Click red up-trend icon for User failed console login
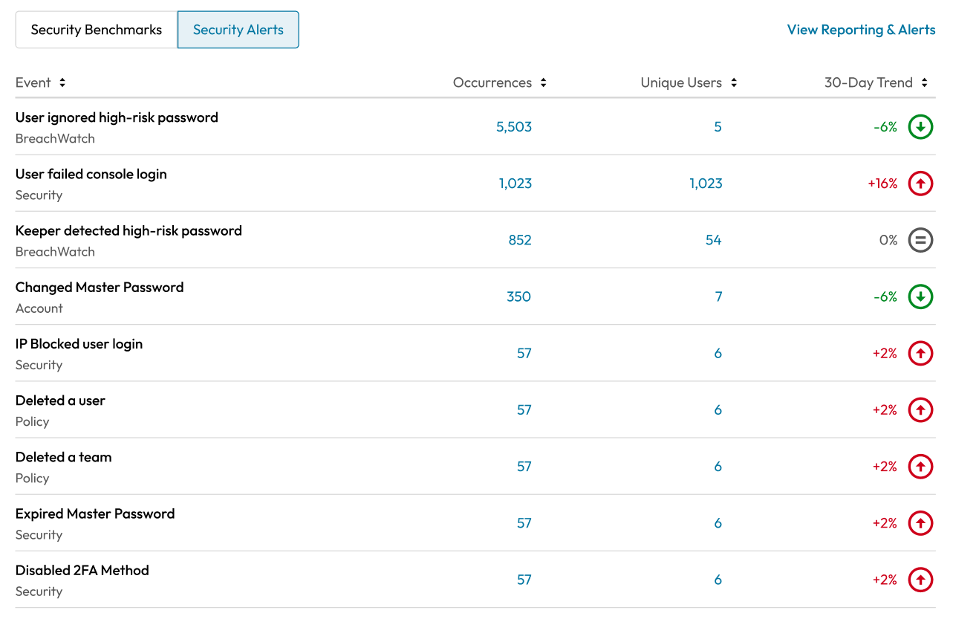953x619 pixels. click(x=920, y=184)
